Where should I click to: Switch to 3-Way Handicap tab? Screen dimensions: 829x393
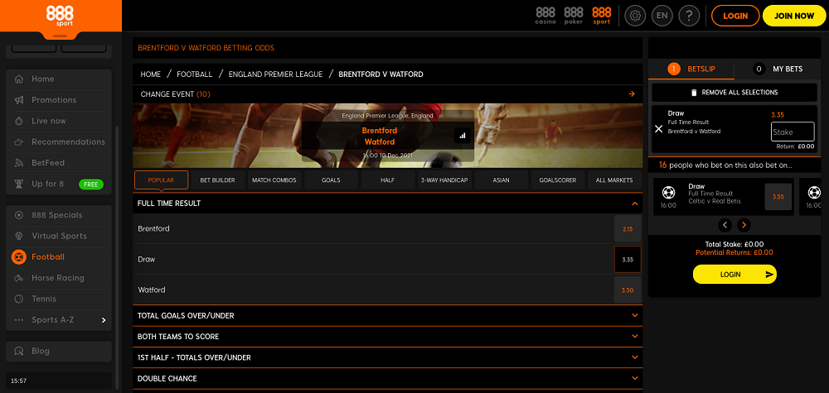[x=444, y=180]
